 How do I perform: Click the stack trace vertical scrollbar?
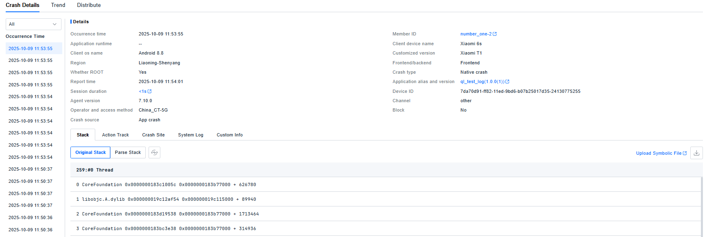tap(701, 206)
